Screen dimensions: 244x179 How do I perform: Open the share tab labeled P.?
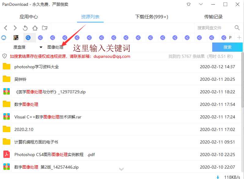pyautogui.click(x=226, y=38)
